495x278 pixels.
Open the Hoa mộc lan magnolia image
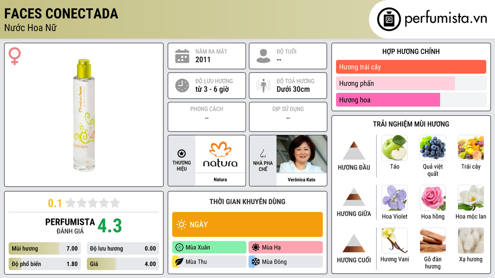coord(471,197)
